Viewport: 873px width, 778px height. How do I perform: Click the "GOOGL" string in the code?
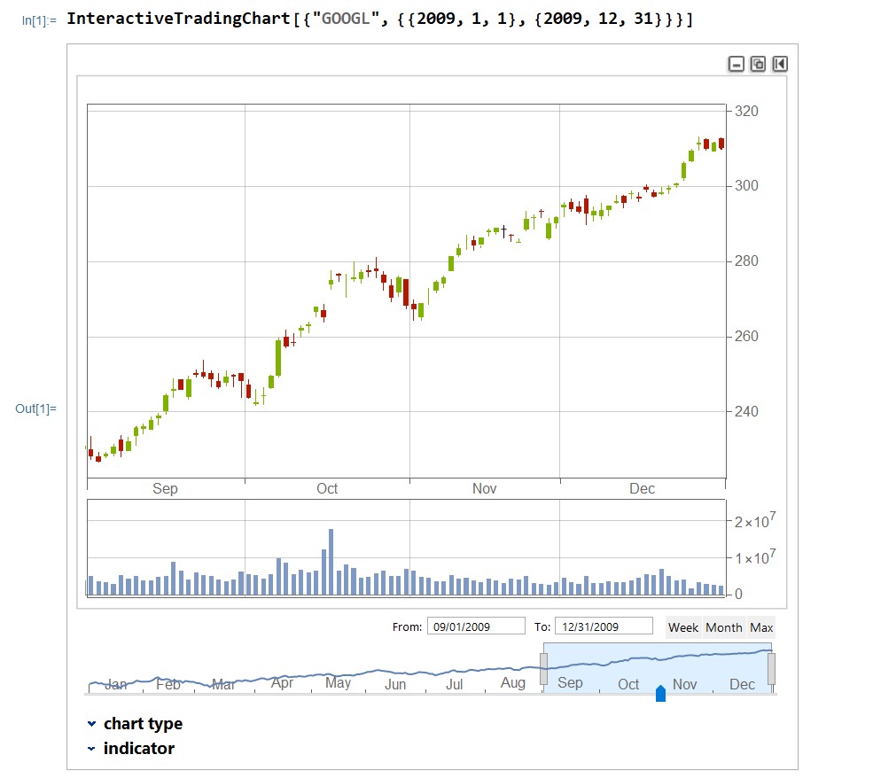point(346,19)
